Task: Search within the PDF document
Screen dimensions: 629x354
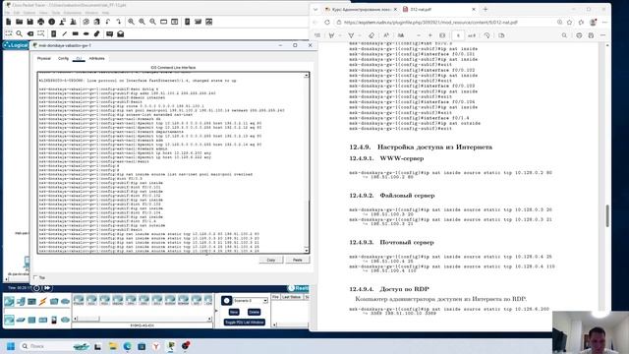Action: [564, 35]
